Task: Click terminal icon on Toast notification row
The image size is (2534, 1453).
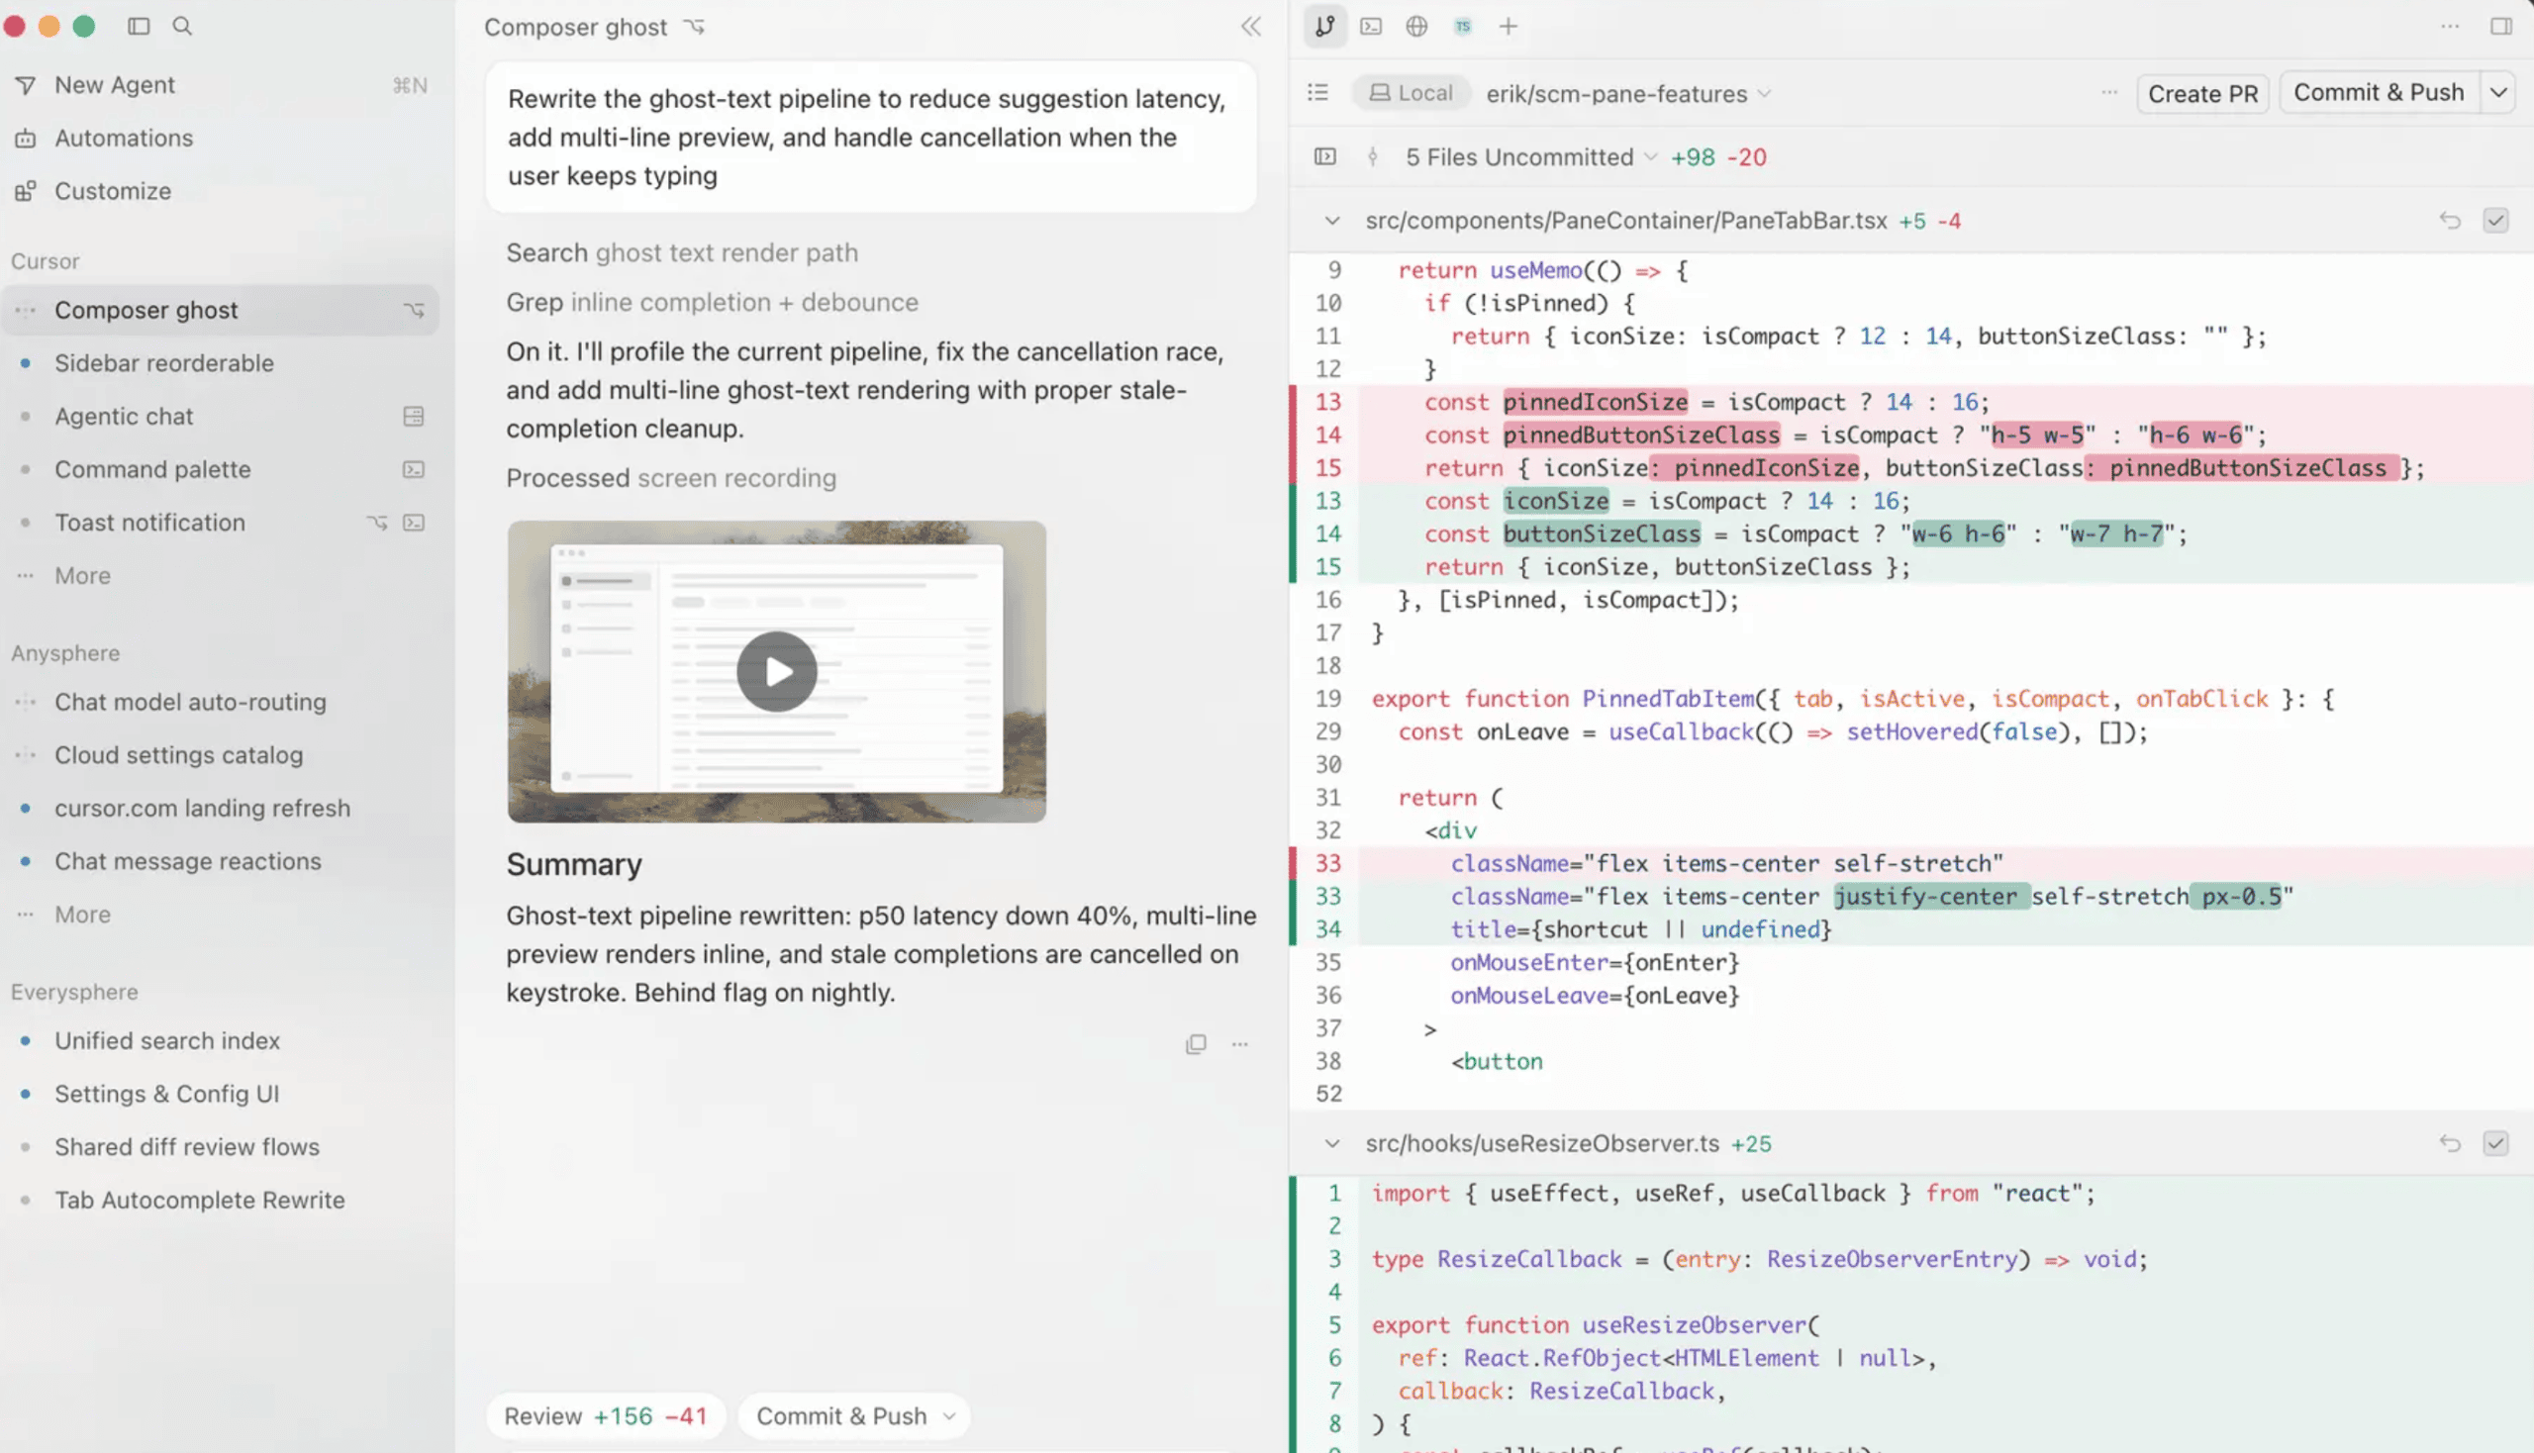Action: [x=413, y=522]
